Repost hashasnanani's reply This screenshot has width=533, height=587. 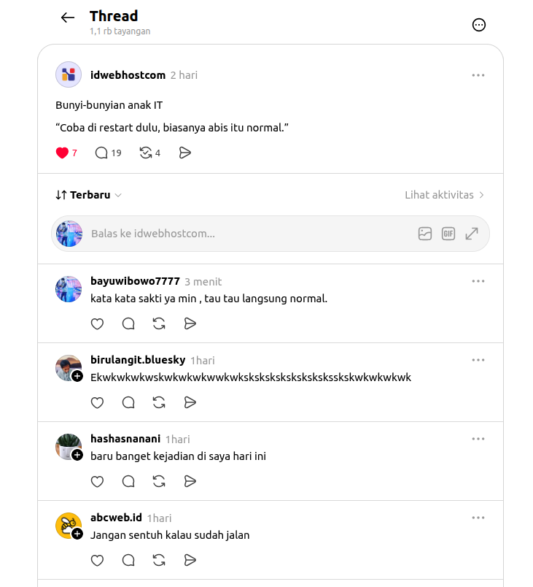point(159,481)
